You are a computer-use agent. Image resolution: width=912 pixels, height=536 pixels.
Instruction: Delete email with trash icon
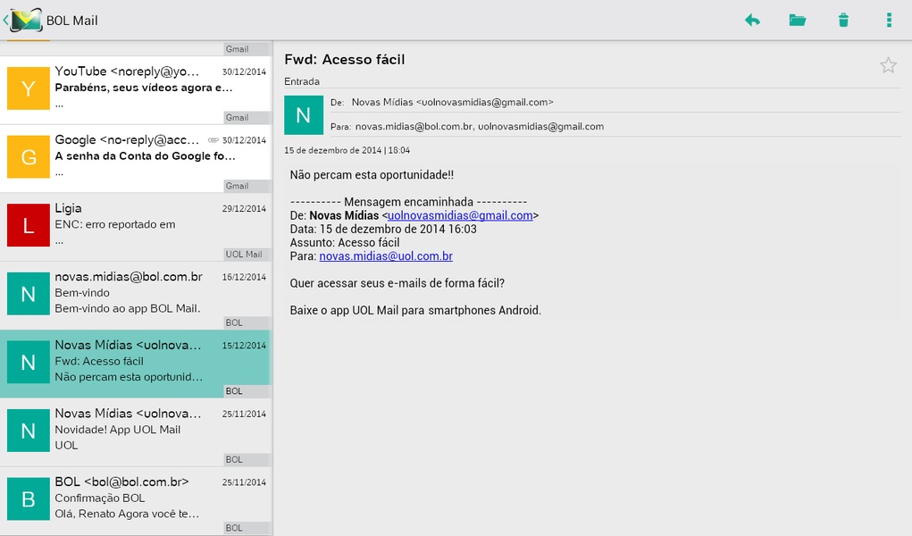tap(843, 21)
